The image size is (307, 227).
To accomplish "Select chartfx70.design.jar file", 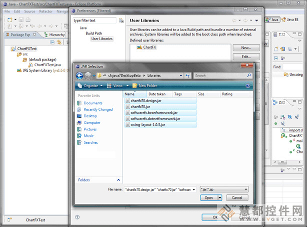I will pyautogui.click(x=160, y=101).
